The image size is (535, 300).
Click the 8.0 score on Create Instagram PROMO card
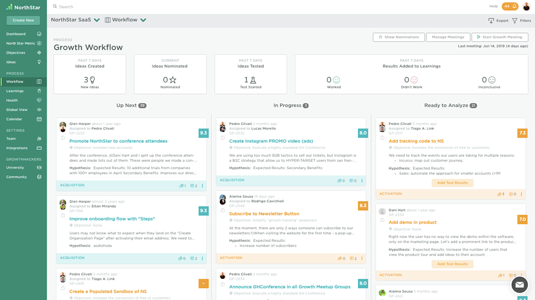tap(363, 133)
